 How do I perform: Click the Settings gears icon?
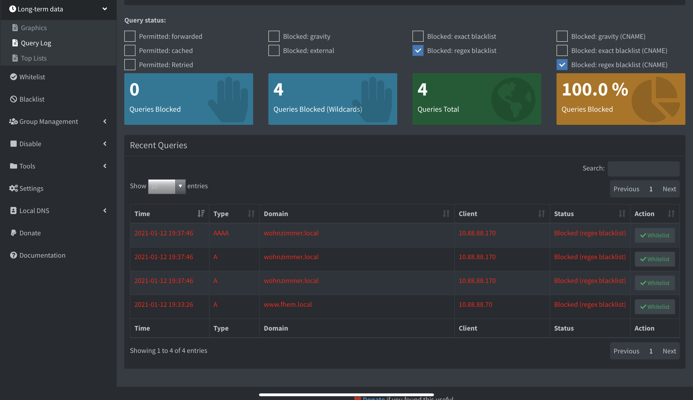[x=13, y=188]
